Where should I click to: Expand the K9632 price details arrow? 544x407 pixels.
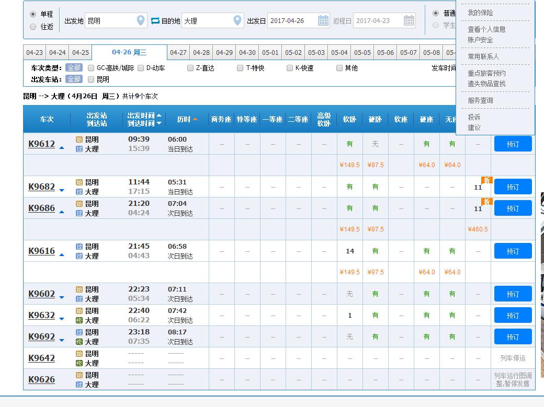tap(62, 319)
